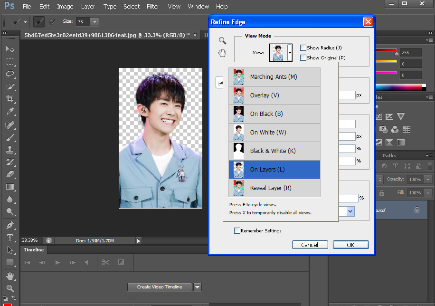This screenshot has height=306, width=435.
Task: Open the Filter menu
Action: 153,7
